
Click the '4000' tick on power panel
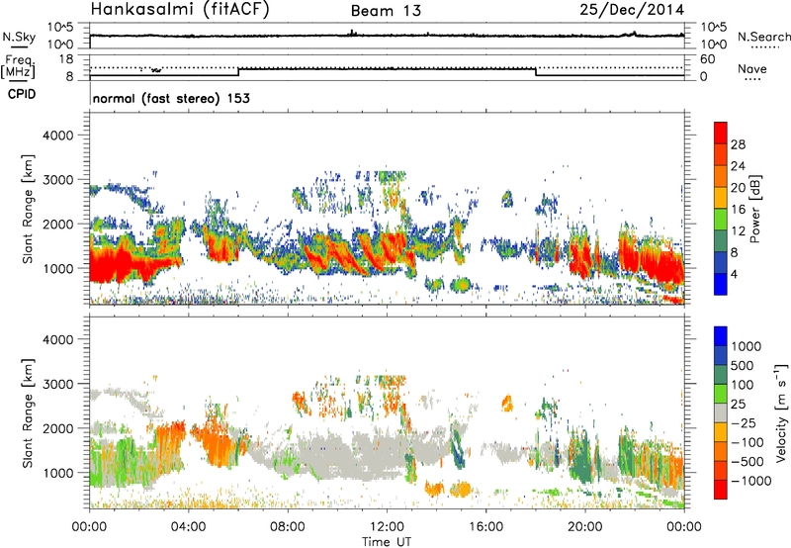[x=58, y=136]
